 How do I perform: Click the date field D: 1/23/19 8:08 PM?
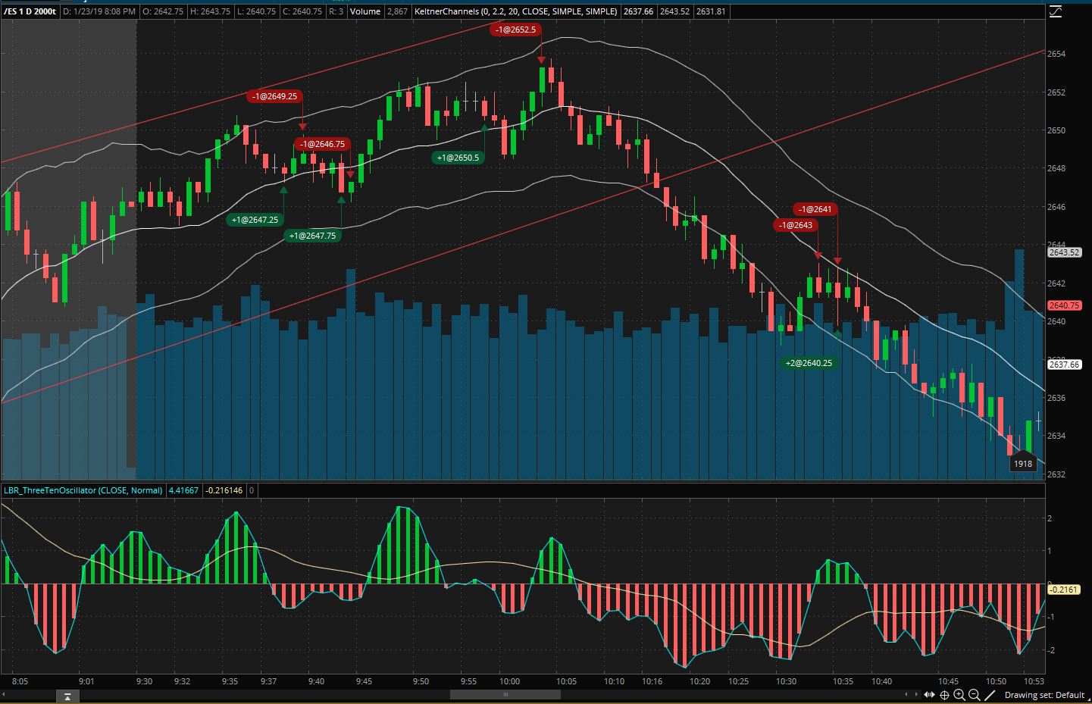[x=99, y=11]
